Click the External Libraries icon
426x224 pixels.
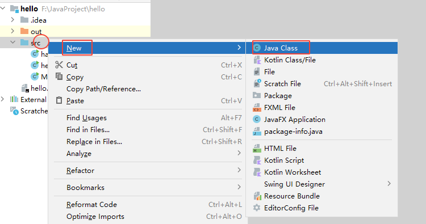click(x=14, y=99)
